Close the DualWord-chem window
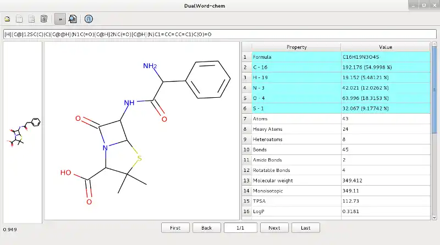Screen dimensions: 440x245 (x=435, y=5)
